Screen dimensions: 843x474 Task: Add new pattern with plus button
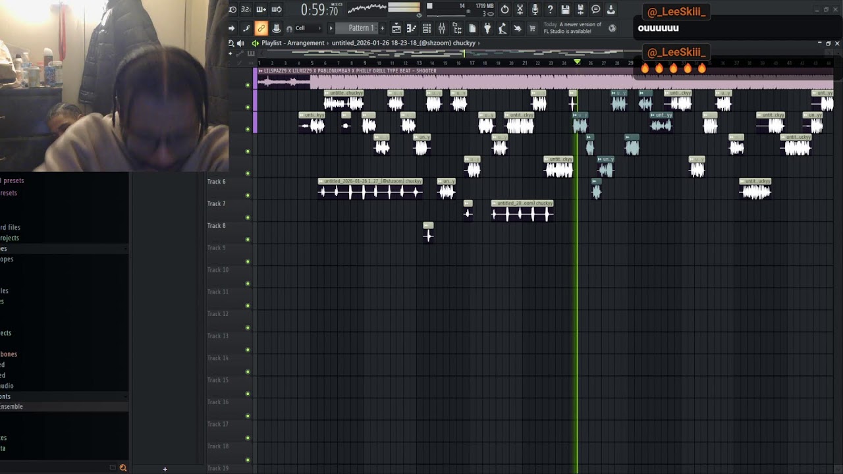[x=382, y=28]
